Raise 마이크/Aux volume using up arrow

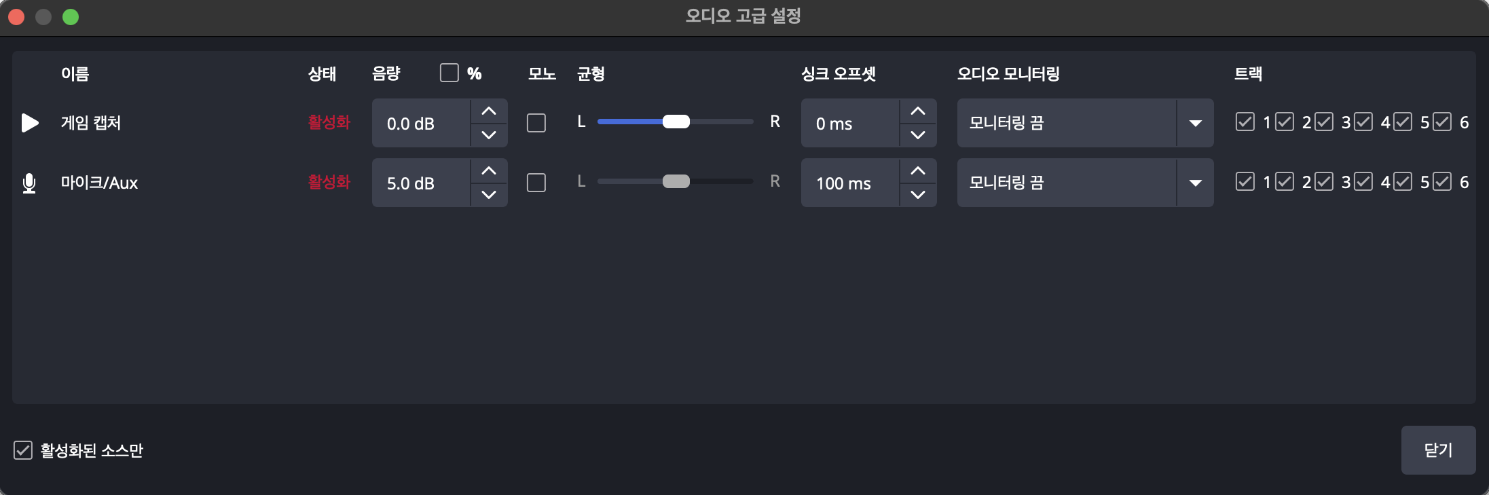click(x=489, y=171)
